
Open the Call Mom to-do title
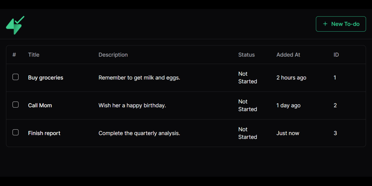click(x=40, y=105)
